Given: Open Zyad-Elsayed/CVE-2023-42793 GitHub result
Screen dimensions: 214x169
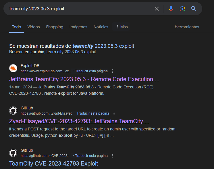Looking at the screenshot, I should click(x=79, y=121).
